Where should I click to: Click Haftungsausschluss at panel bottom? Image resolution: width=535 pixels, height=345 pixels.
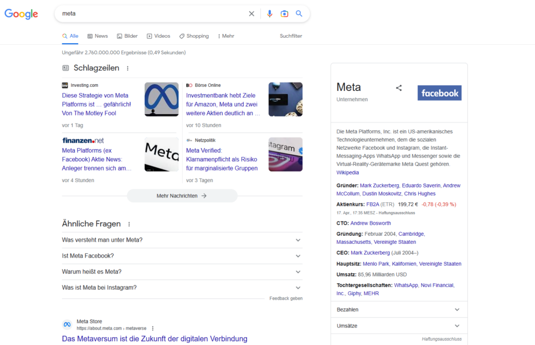442,339
